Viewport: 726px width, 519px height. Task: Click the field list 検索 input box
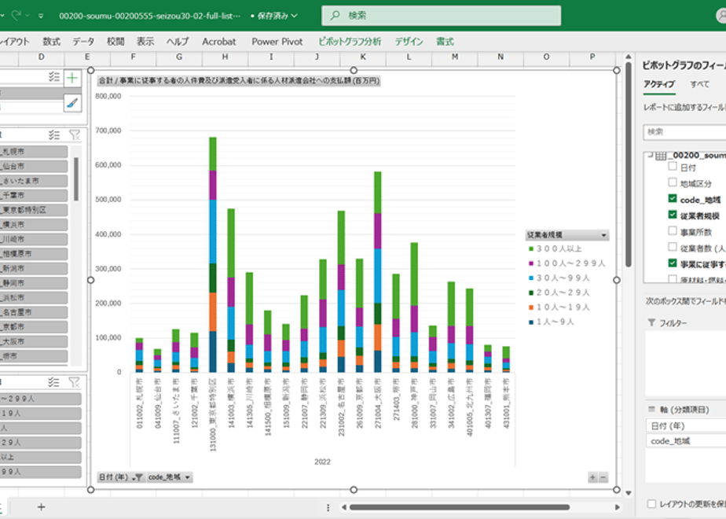(x=685, y=132)
